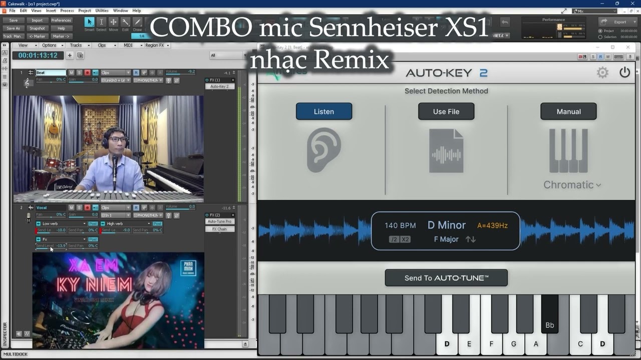Open the Process menu
The width and height of the screenshot is (641, 360).
click(67, 10)
